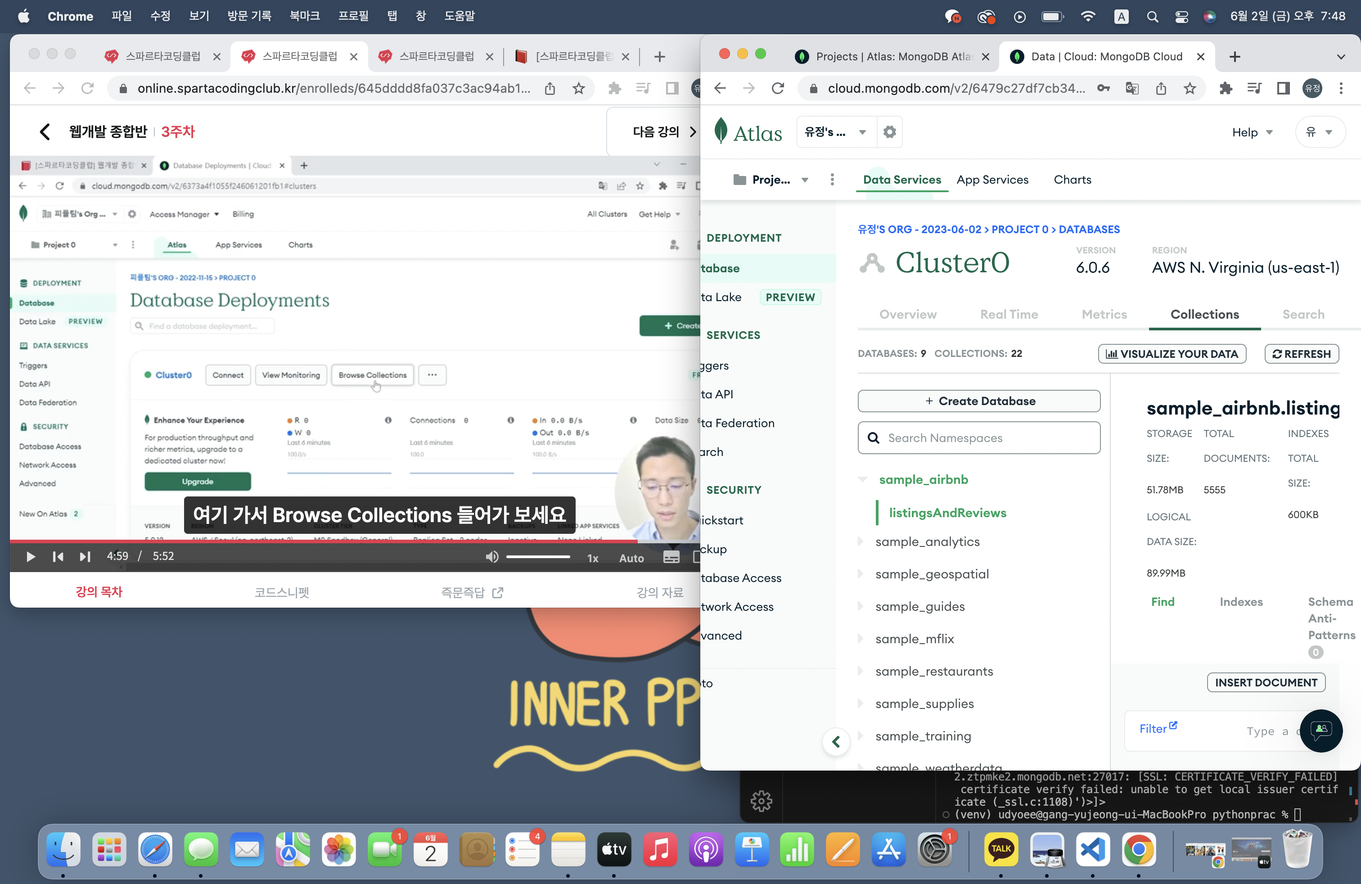Click the MongoDB window address bar
Image resolution: width=1361 pixels, height=884 pixels.
click(955, 88)
